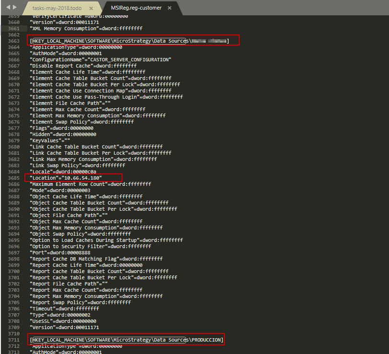
Task: Place cursor on the Data Sources\PRODUCCION key line
Action: [x=126, y=340]
